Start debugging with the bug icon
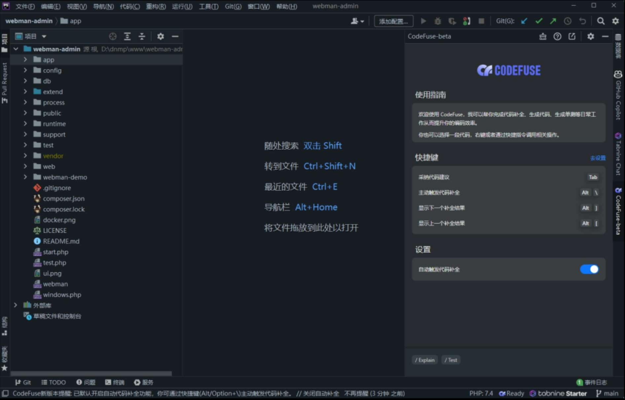 438,21
